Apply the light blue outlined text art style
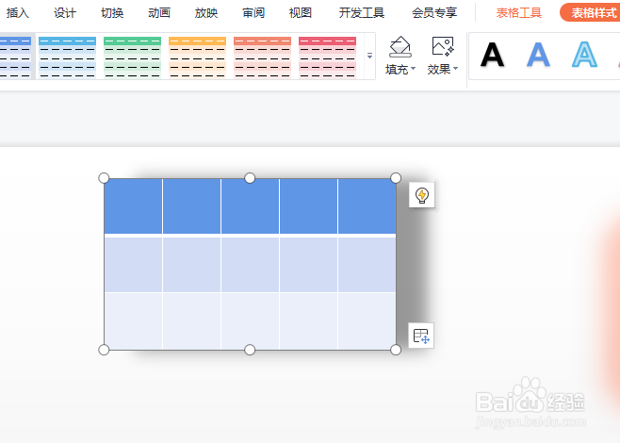620x443 pixels. click(x=584, y=56)
